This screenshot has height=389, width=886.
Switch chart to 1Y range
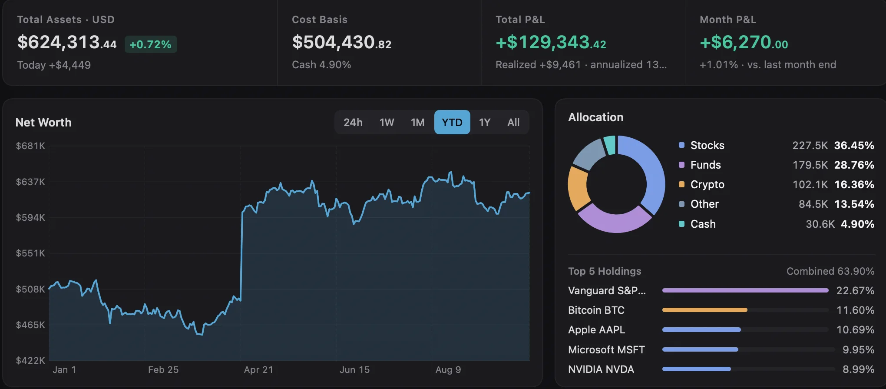click(x=485, y=123)
